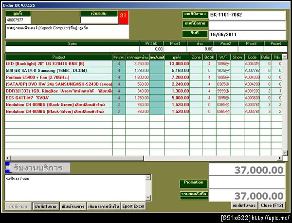Click the code A004315
This screenshot has height=223, width=292.
tap(252, 64)
